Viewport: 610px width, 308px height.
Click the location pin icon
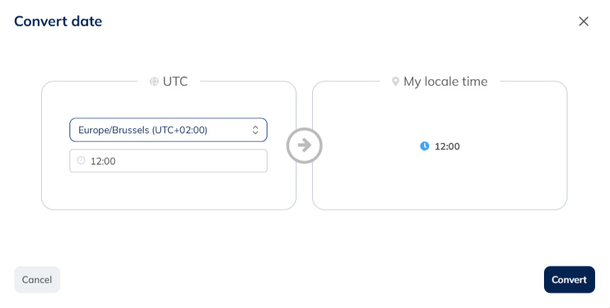click(x=396, y=82)
